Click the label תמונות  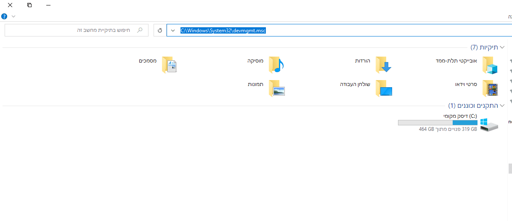(x=255, y=84)
